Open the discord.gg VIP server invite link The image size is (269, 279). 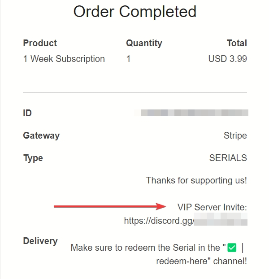(x=186, y=221)
